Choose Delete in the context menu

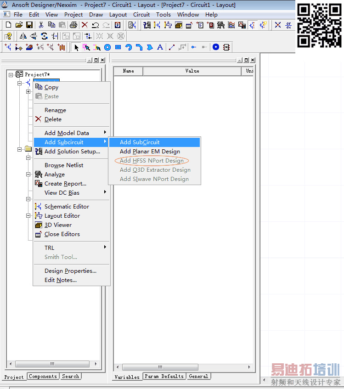72,119
